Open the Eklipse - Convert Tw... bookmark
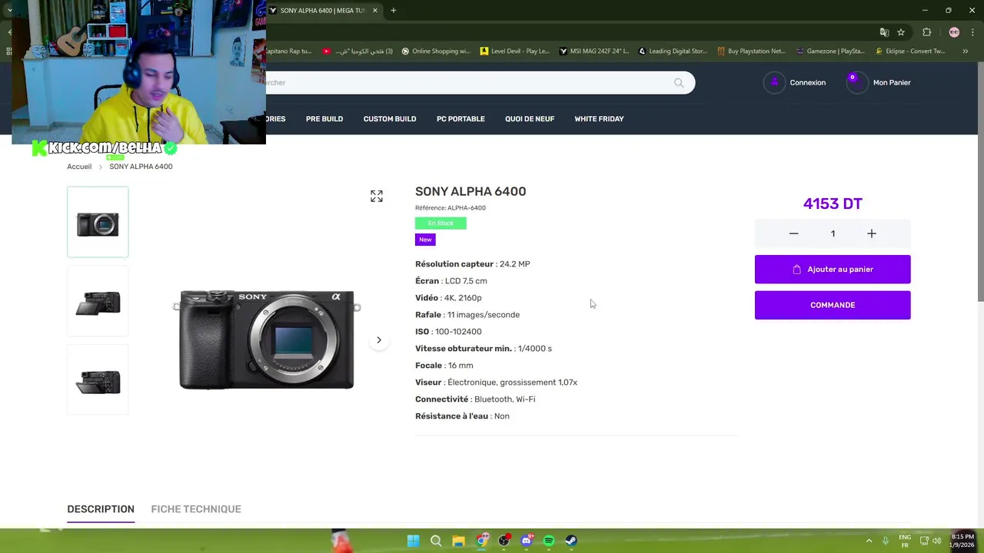The image size is (984, 553). pos(909,51)
